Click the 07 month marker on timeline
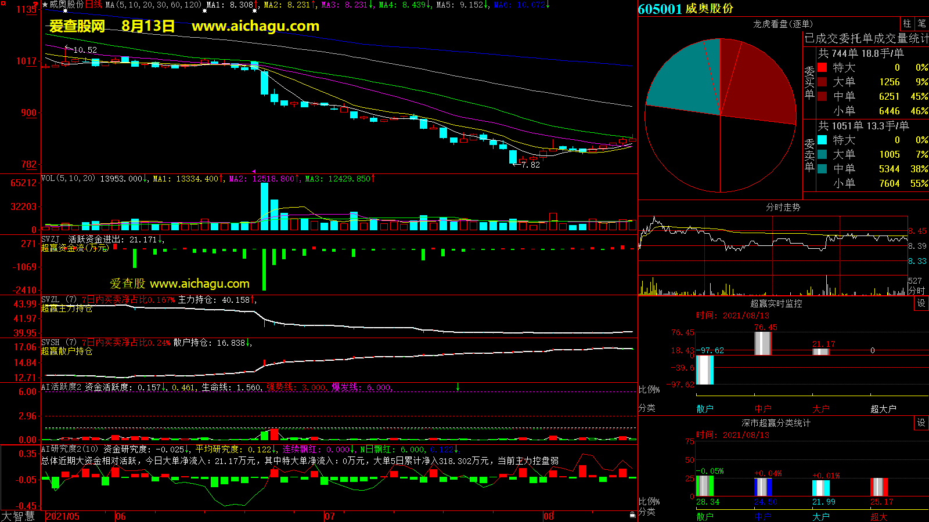This screenshot has height=522, width=929. tap(329, 516)
